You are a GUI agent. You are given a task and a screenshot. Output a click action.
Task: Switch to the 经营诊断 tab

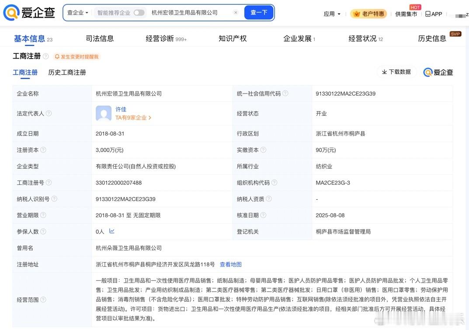pyautogui.click(x=166, y=38)
